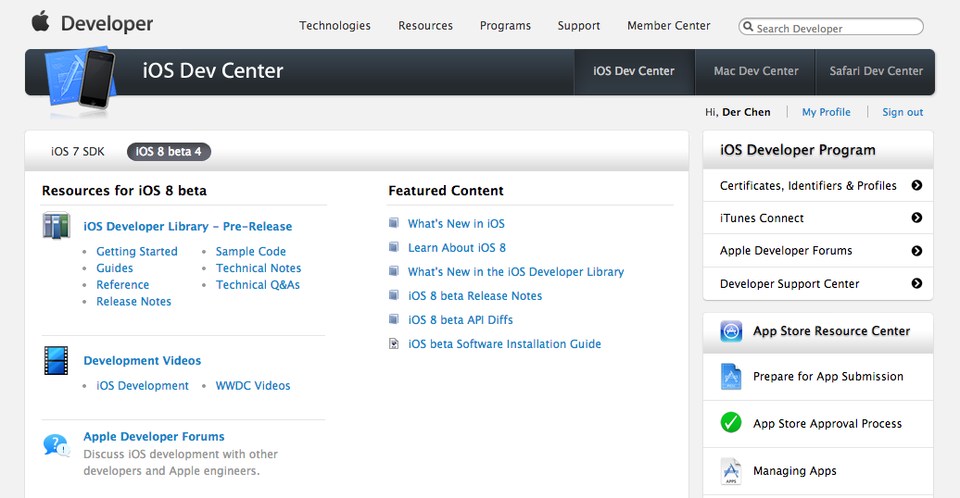Click the Developer Support Center arrow
The width and height of the screenshot is (960, 498).
tap(916, 283)
